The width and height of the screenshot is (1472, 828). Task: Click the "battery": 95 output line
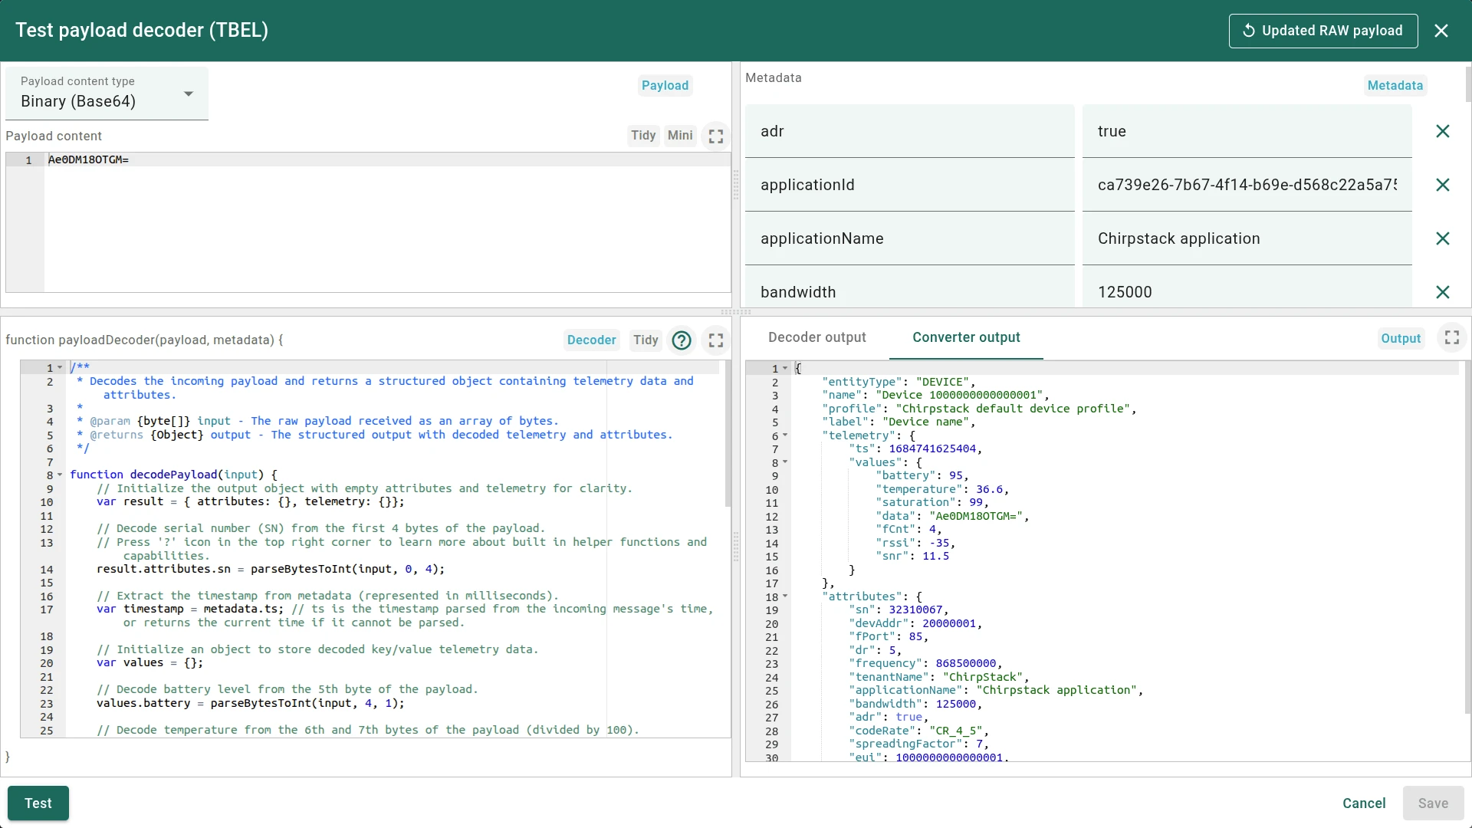point(922,475)
